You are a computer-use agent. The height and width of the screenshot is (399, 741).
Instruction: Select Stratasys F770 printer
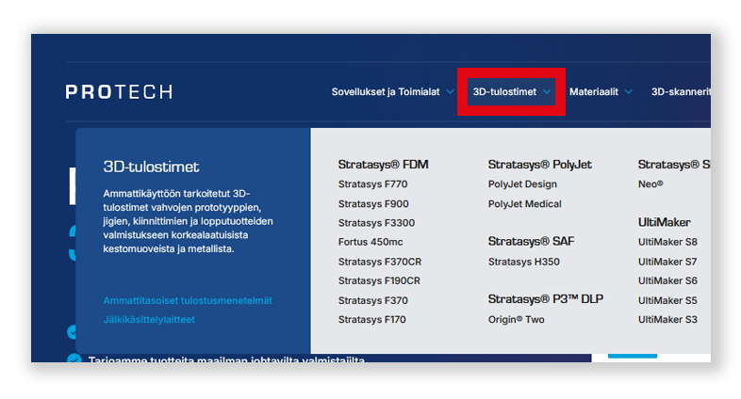point(372,184)
